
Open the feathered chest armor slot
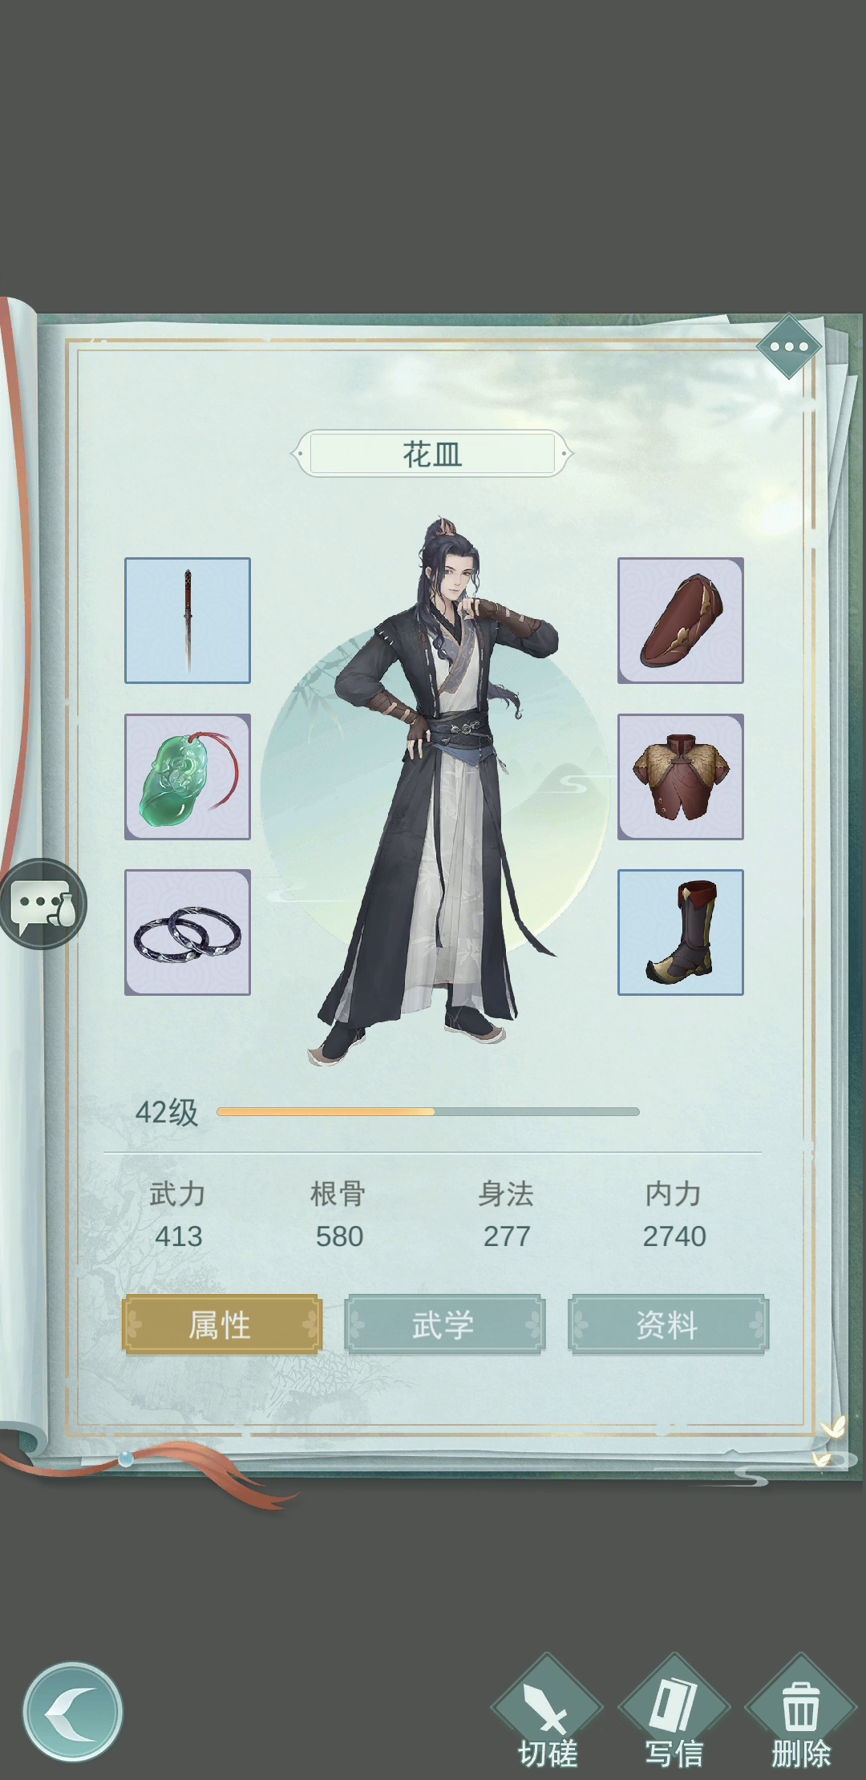pos(681,777)
